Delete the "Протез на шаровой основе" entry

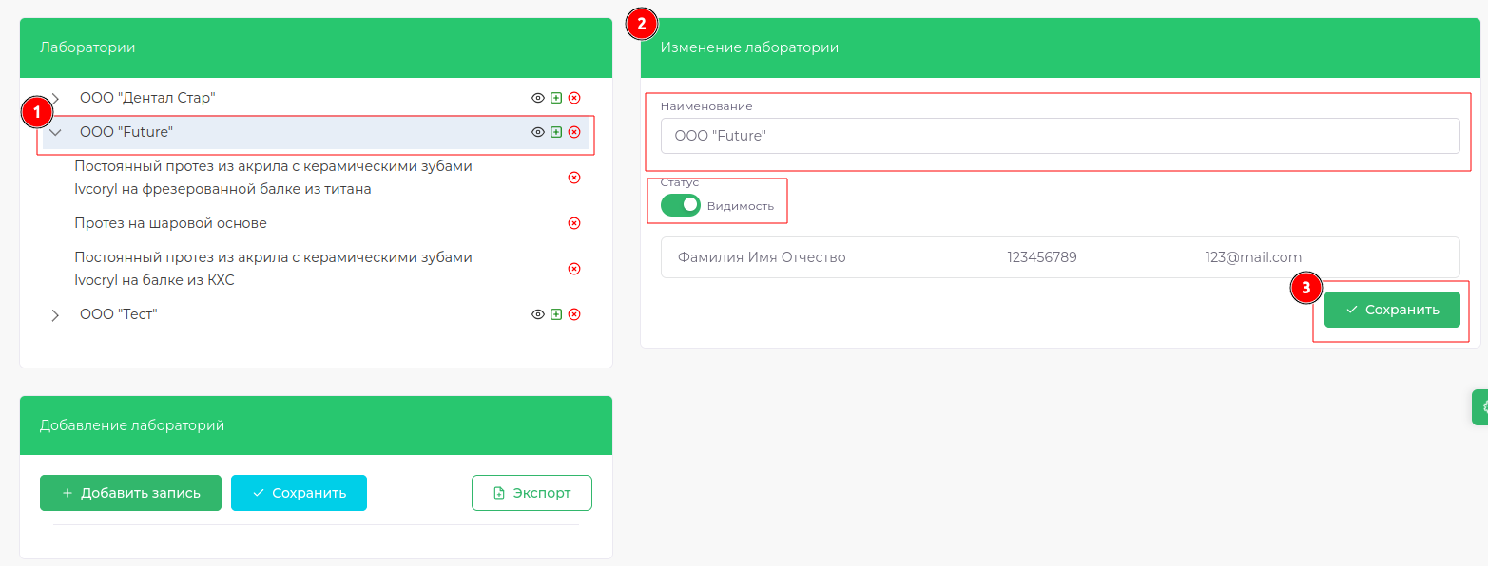click(x=574, y=223)
